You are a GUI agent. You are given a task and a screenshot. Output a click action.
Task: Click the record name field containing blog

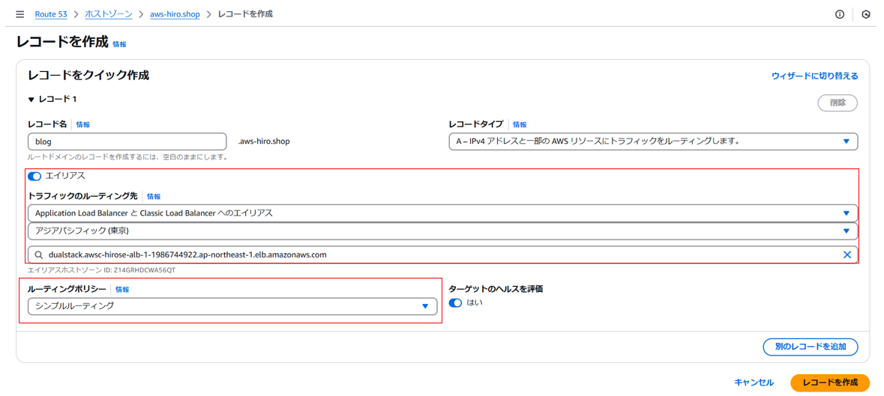point(127,141)
